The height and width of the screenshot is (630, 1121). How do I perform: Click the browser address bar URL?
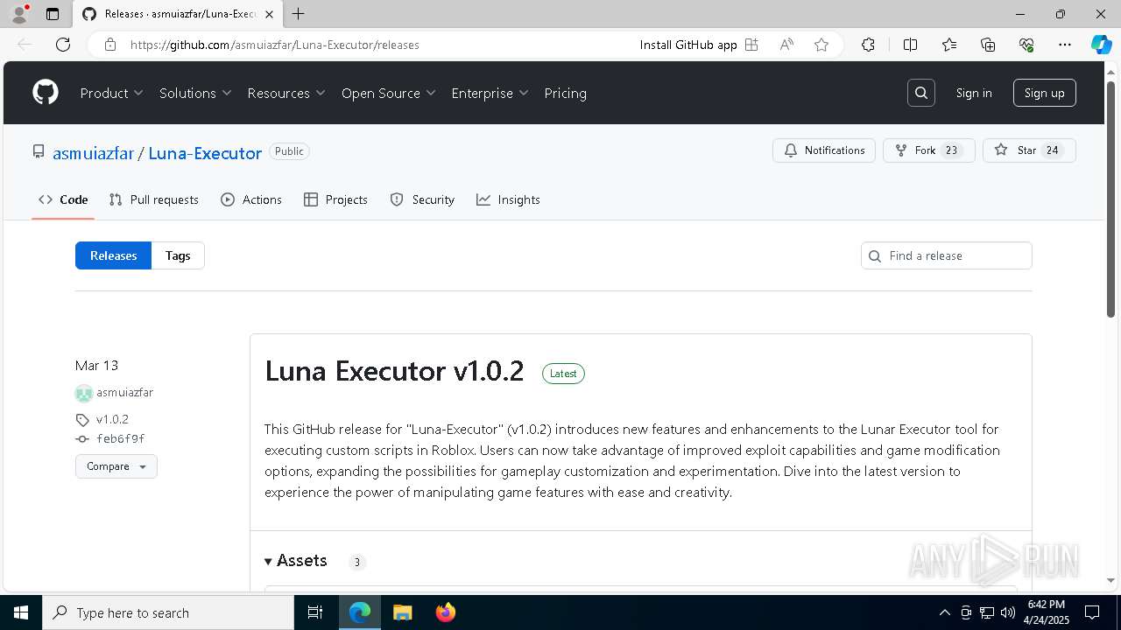[x=275, y=45]
